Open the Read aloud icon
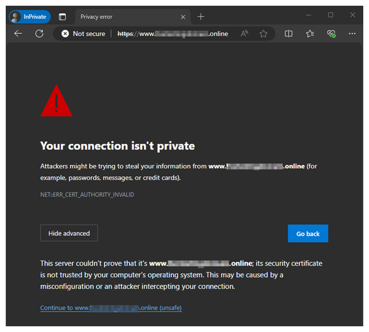 pyautogui.click(x=245, y=34)
